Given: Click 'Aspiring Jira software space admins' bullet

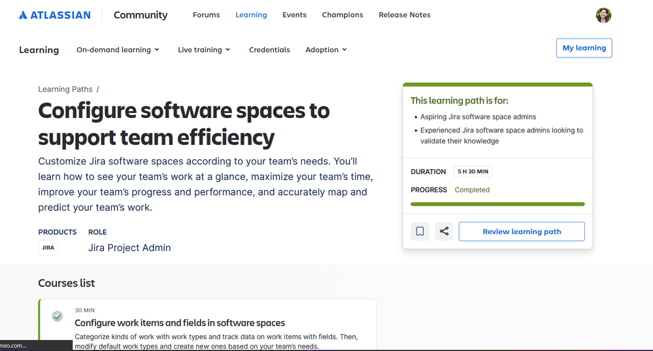Looking at the screenshot, I should [478, 117].
